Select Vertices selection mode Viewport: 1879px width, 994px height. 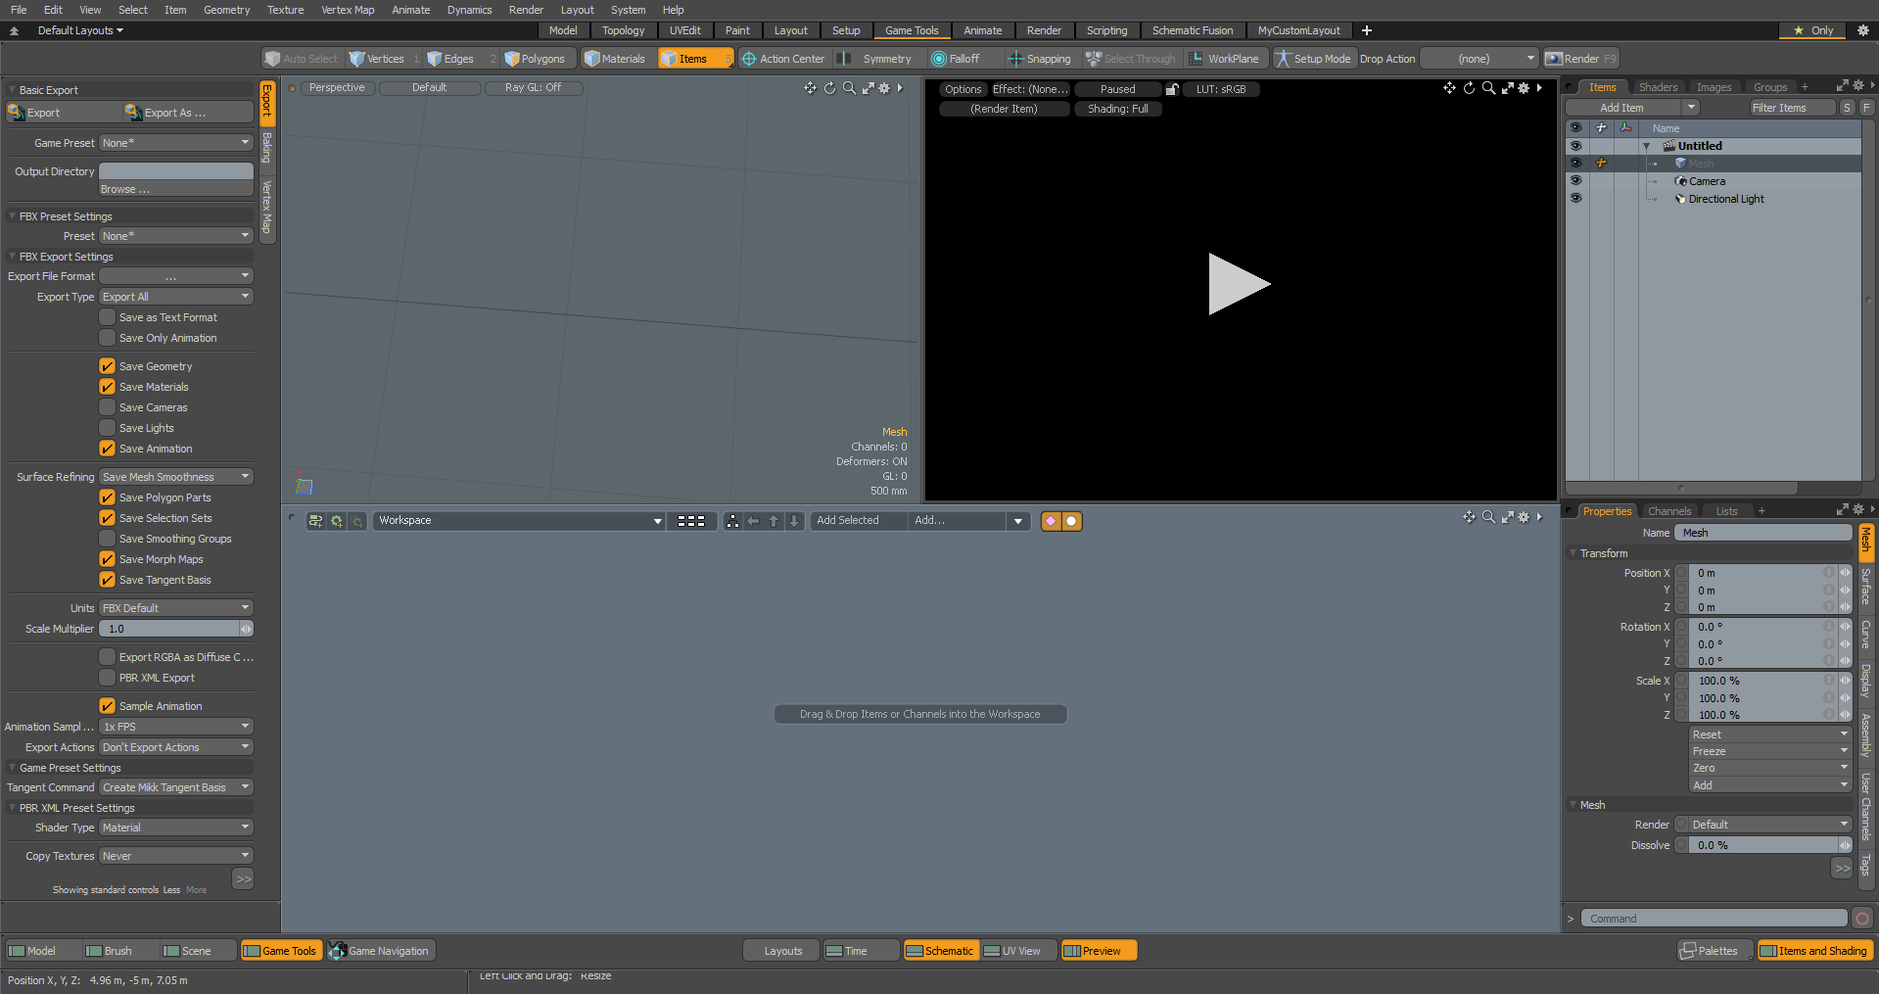(x=377, y=59)
